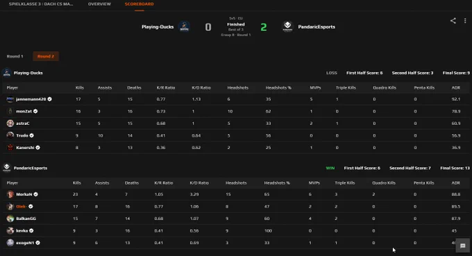Click Deaths header in PandaricEsports table
Image resolution: width=472 pixels, height=256 pixels.
(132, 182)
